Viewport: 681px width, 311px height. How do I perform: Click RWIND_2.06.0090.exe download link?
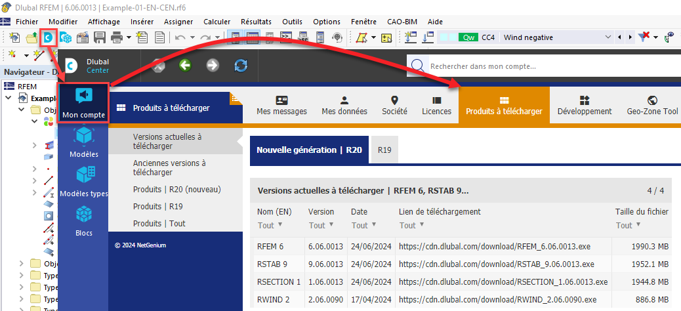tap(498, 299)
